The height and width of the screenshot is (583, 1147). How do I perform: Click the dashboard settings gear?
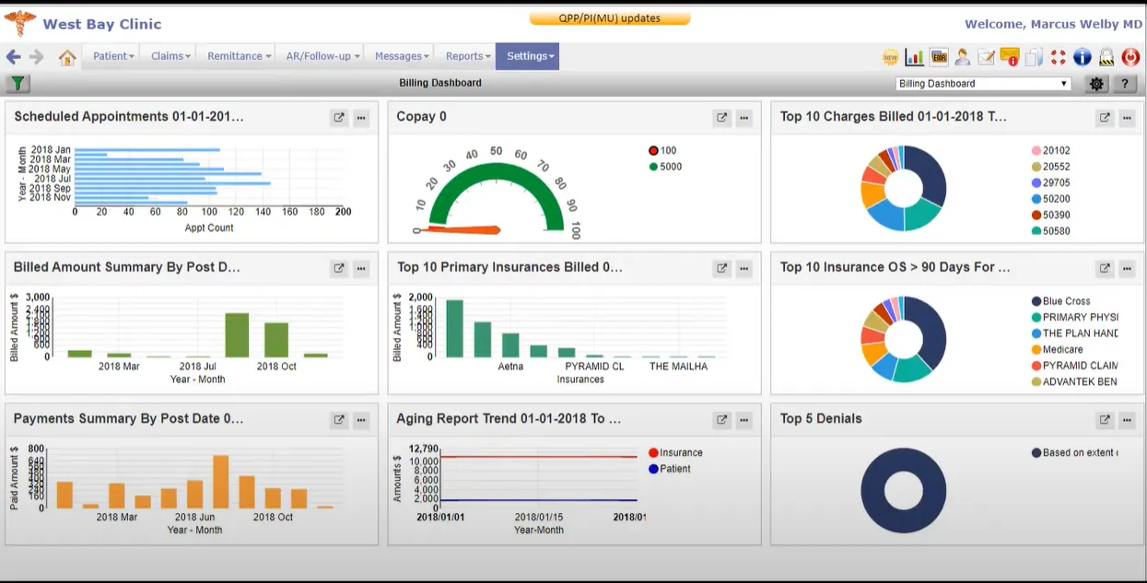tap(1095, 83)
